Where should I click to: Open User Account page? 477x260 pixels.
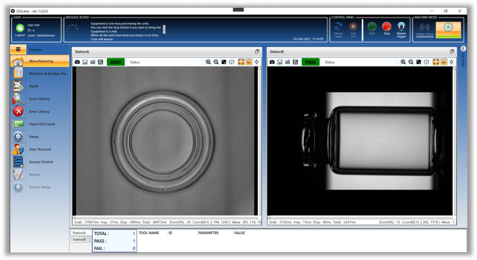click(40, 149)
